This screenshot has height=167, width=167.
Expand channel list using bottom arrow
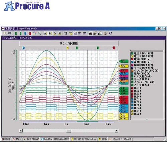[x=147, y=120]
